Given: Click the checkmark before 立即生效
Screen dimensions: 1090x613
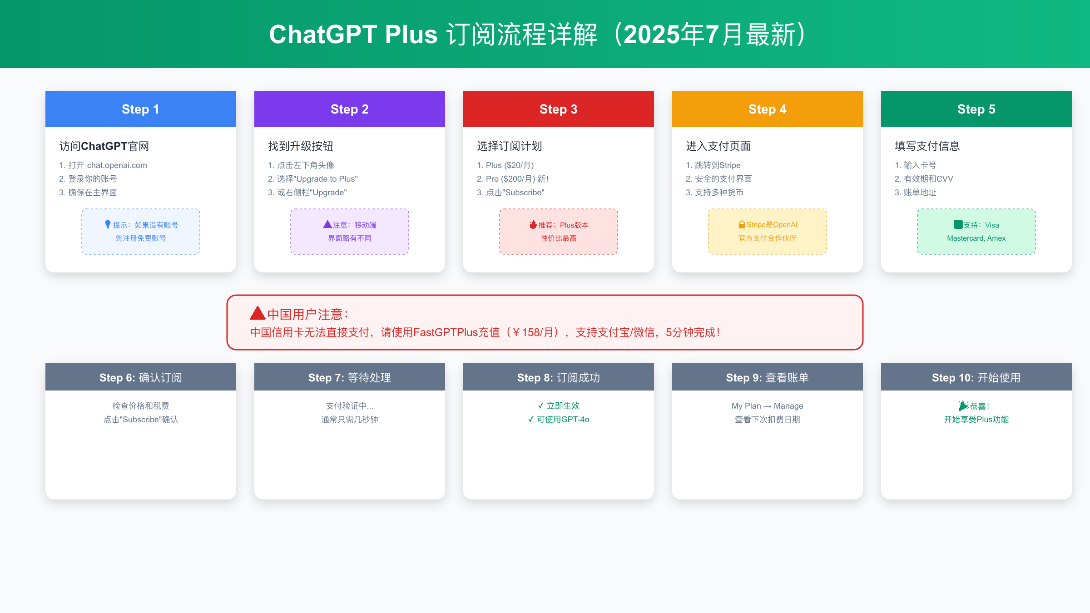Looking at the screenshot, I should (540, 405).
